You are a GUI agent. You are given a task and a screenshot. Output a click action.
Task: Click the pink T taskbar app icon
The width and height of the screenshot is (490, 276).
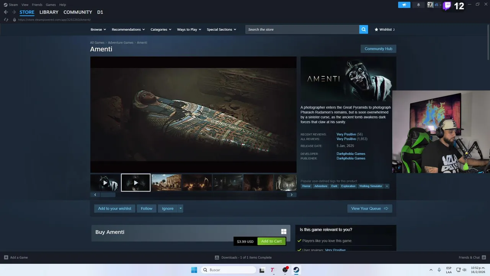[272, 270]
